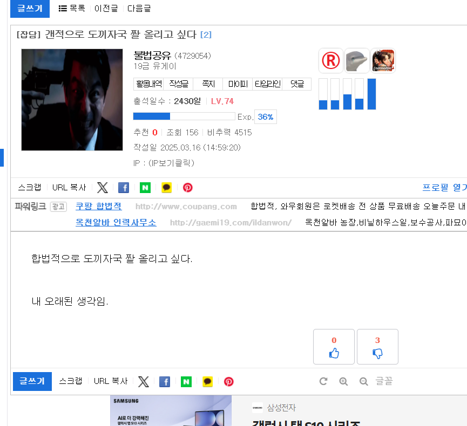The height and width of the screenshot is (426, 467).
Task: Share to Facebook from bottom share row
Action: (165, 382)
